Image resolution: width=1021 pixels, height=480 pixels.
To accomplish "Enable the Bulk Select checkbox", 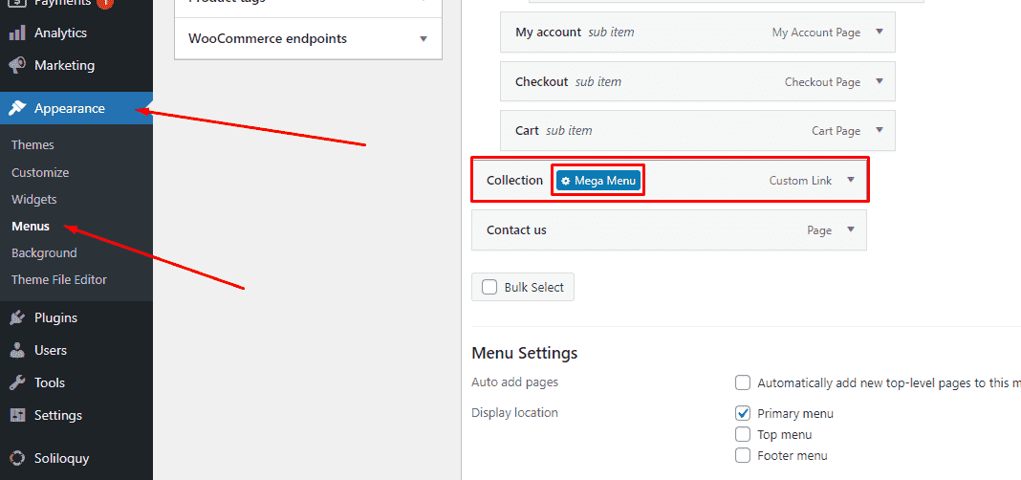I will (x=489, y=287).
